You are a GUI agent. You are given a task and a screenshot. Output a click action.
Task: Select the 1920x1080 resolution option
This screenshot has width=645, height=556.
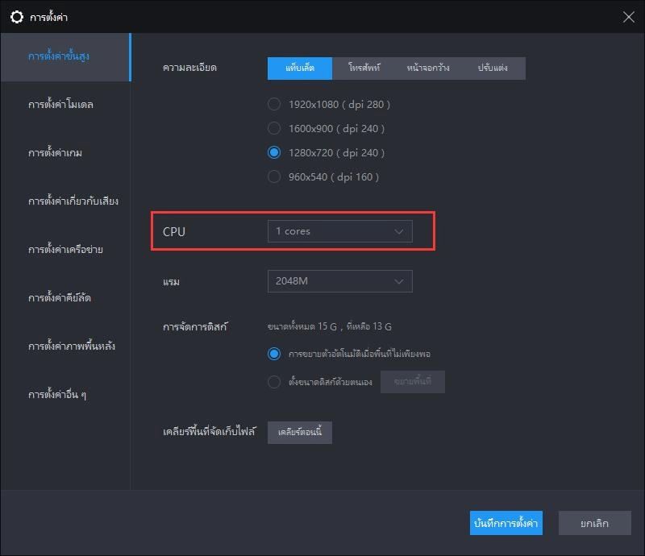point(274,104)
